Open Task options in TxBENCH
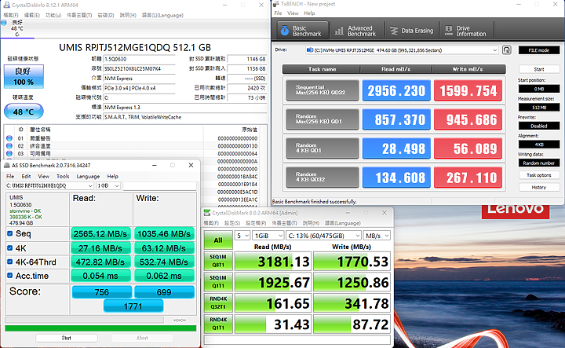Screen dimensions: 565x348 tap(538, 175)
